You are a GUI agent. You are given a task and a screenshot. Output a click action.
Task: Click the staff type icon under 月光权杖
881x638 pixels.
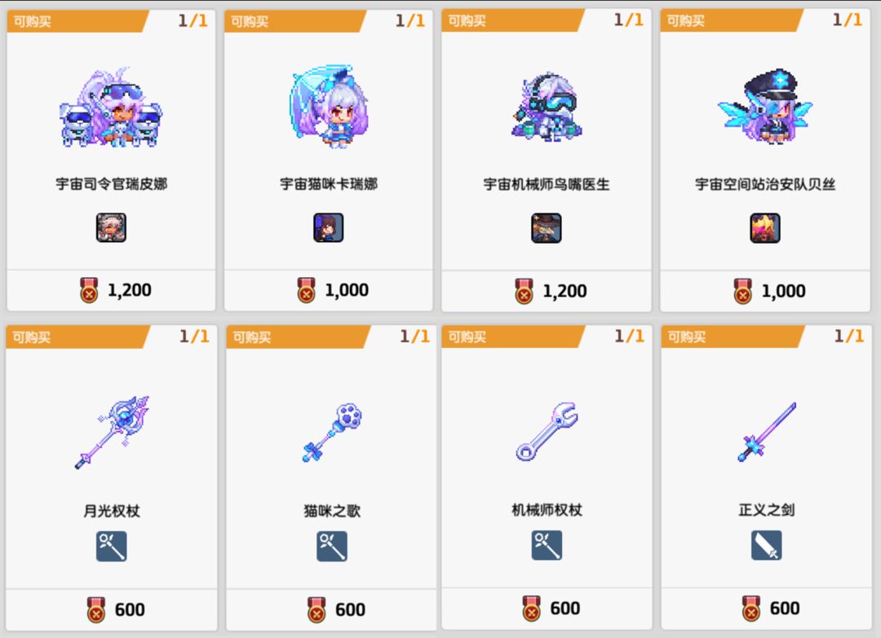point(111,547)
